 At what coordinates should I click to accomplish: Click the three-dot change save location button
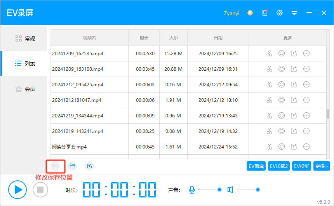click(55, 166)
